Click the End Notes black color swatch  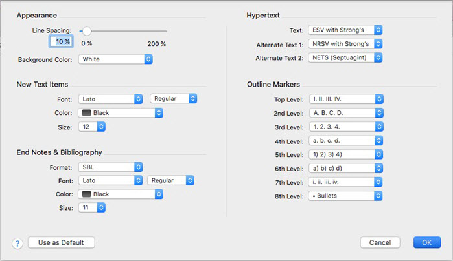pos(85,194)
